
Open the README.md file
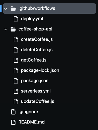pyautogui.click(x=32, y=122)
